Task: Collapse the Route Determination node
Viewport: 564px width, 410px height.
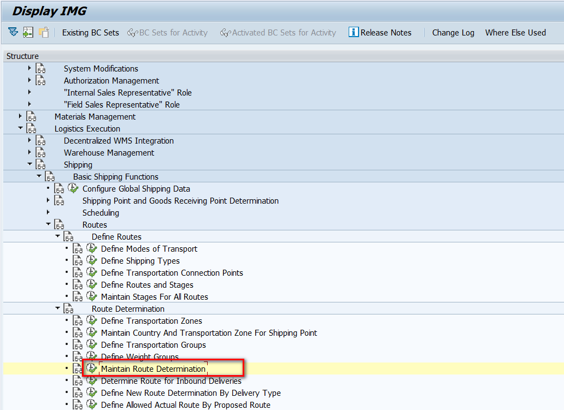Action: 58,308
